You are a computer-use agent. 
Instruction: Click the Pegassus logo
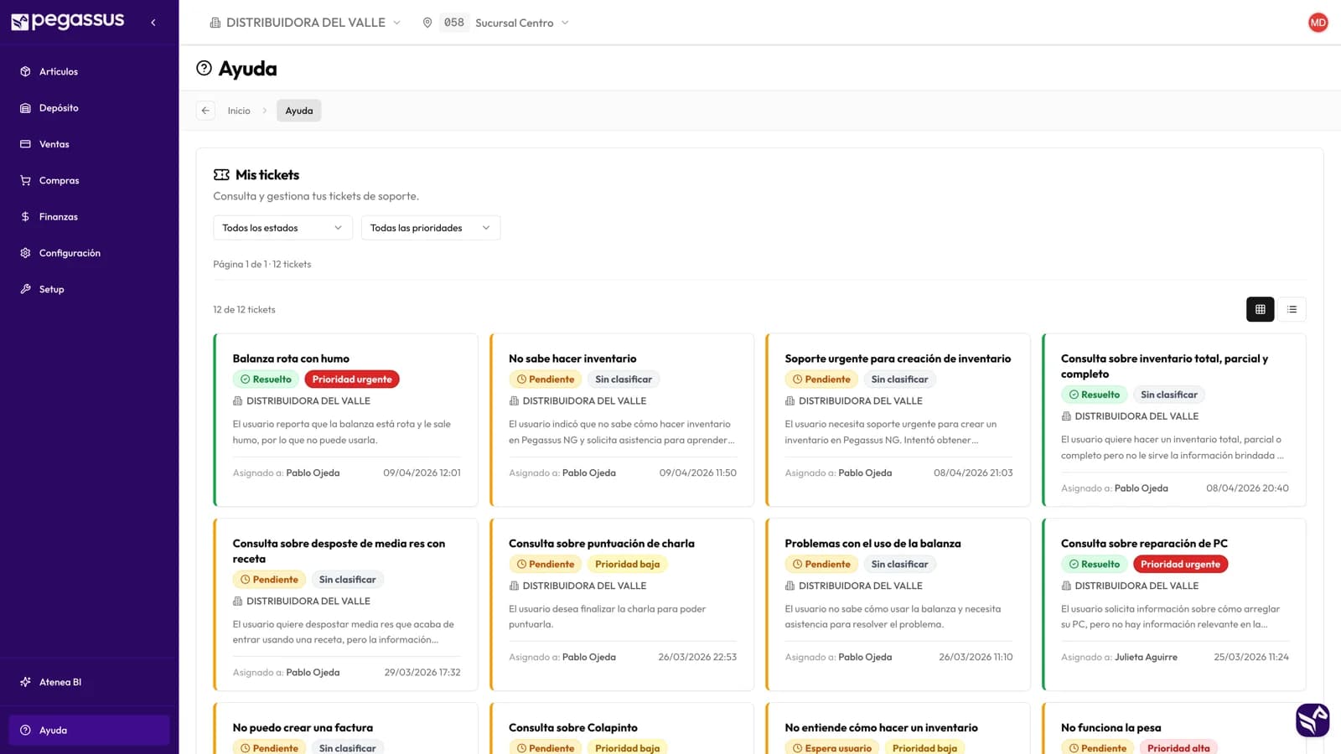coord(68,21)
